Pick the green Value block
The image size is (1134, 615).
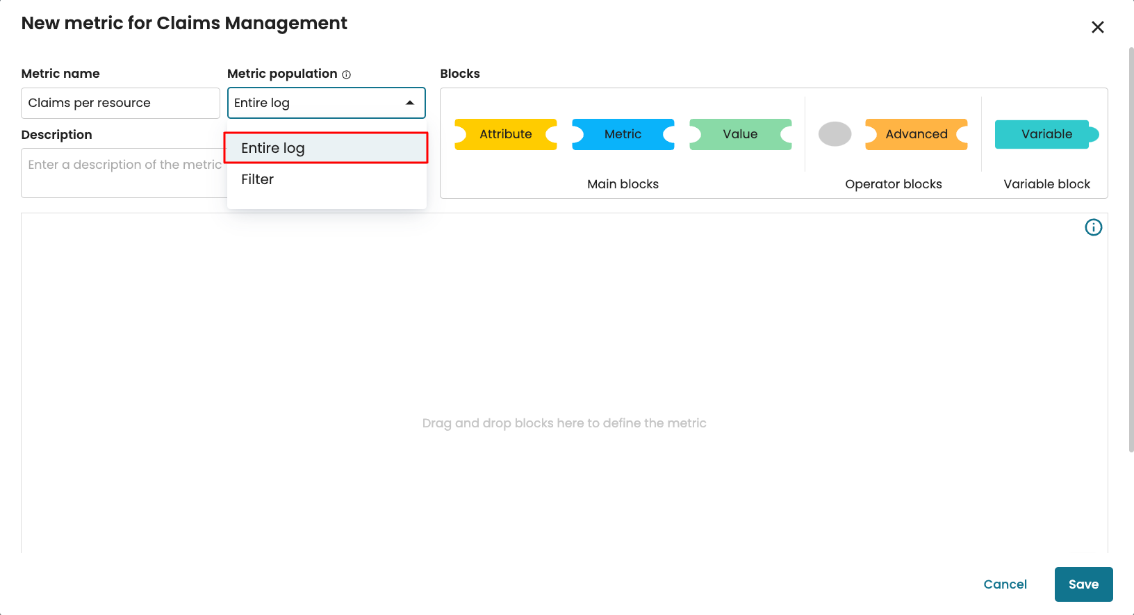(x=740, y=134)
